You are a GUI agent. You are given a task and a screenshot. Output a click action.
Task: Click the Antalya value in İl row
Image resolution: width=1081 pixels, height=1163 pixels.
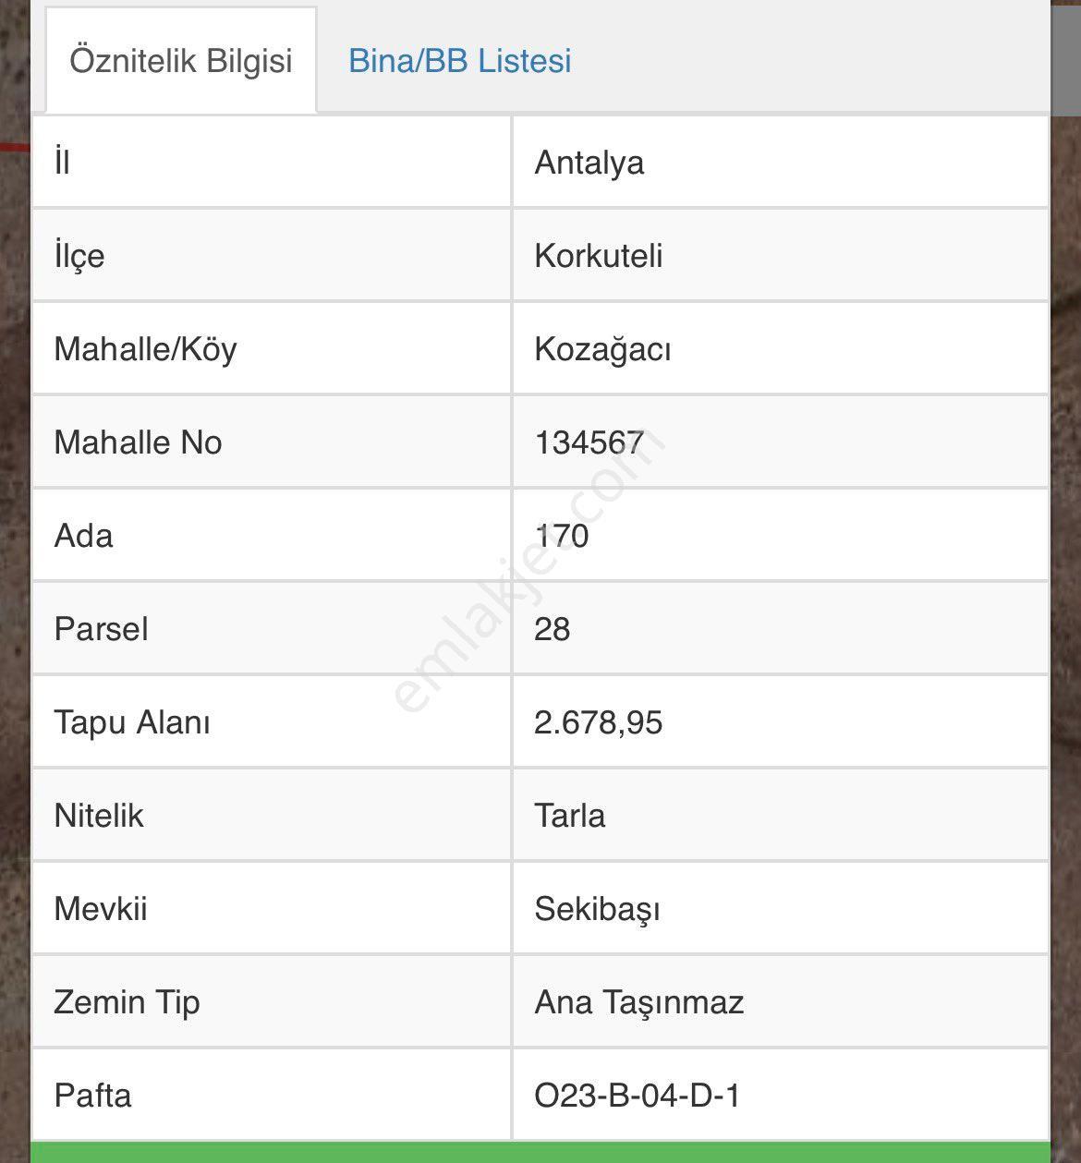[x=589, y=163]
